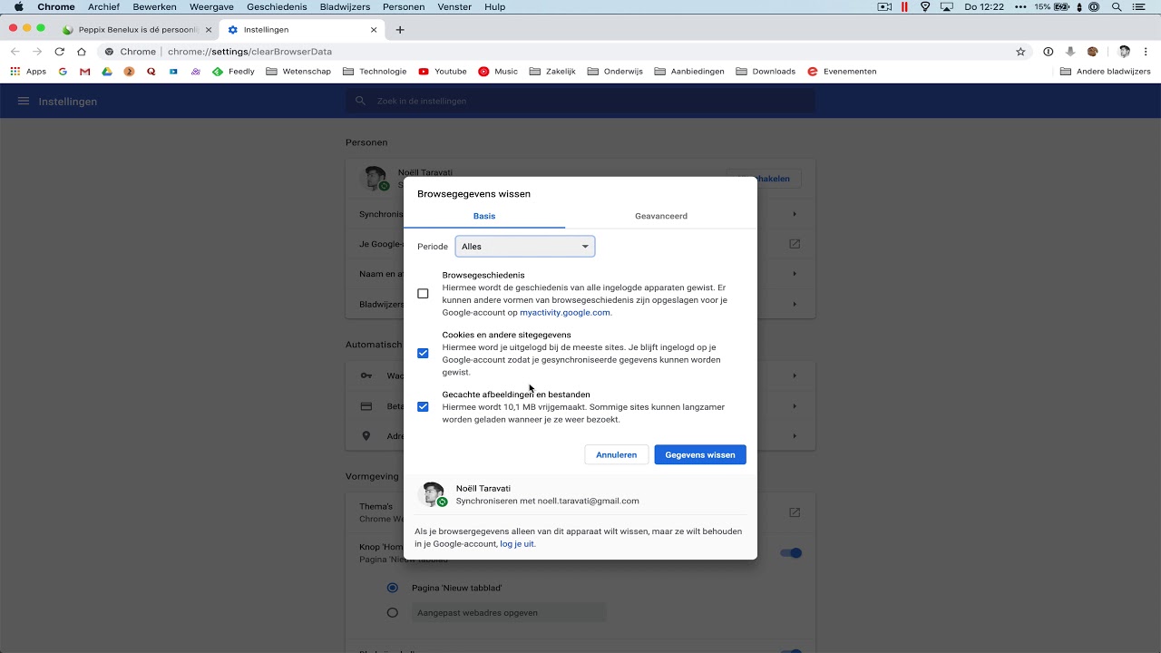Screen dimensions: 1161x653
Task: Open the Music bookmark
Action: [x=498, y=72]
